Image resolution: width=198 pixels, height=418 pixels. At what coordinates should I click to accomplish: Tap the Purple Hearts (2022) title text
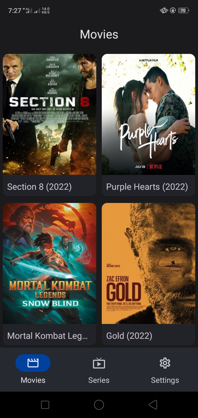coord(147,187)
